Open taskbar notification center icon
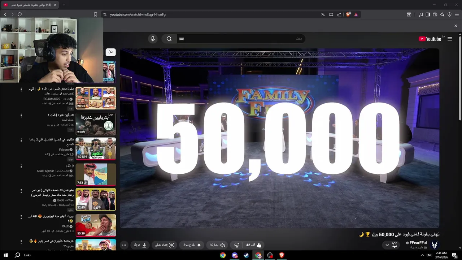 point(455,255)
